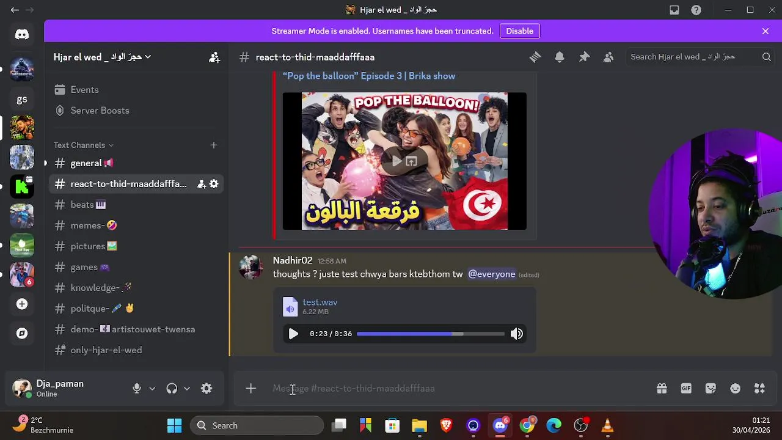782x440 pixels.
Task: Toggle microphone mute
Action: pyautogui.click(x=137, y=389)
